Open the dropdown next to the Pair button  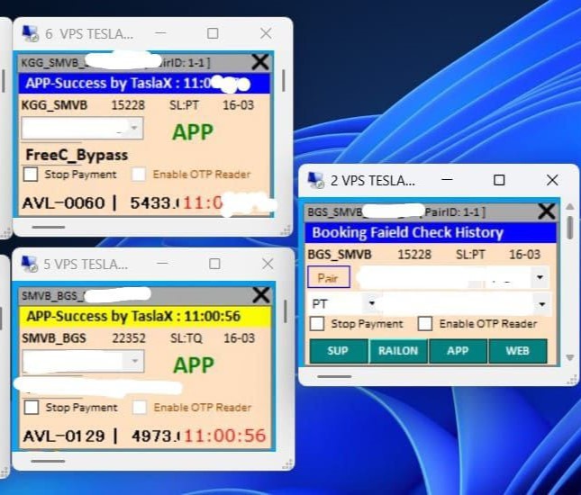(540, 277)
